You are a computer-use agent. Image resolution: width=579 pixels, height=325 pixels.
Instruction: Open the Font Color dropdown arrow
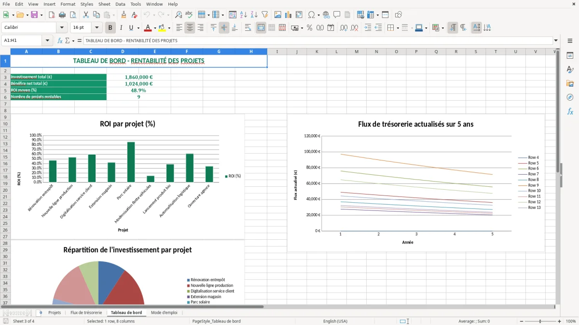[x=154, y=28]
